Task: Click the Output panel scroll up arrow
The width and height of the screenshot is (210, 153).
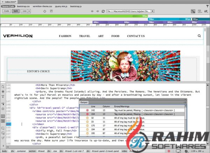Action: [185, 106]
